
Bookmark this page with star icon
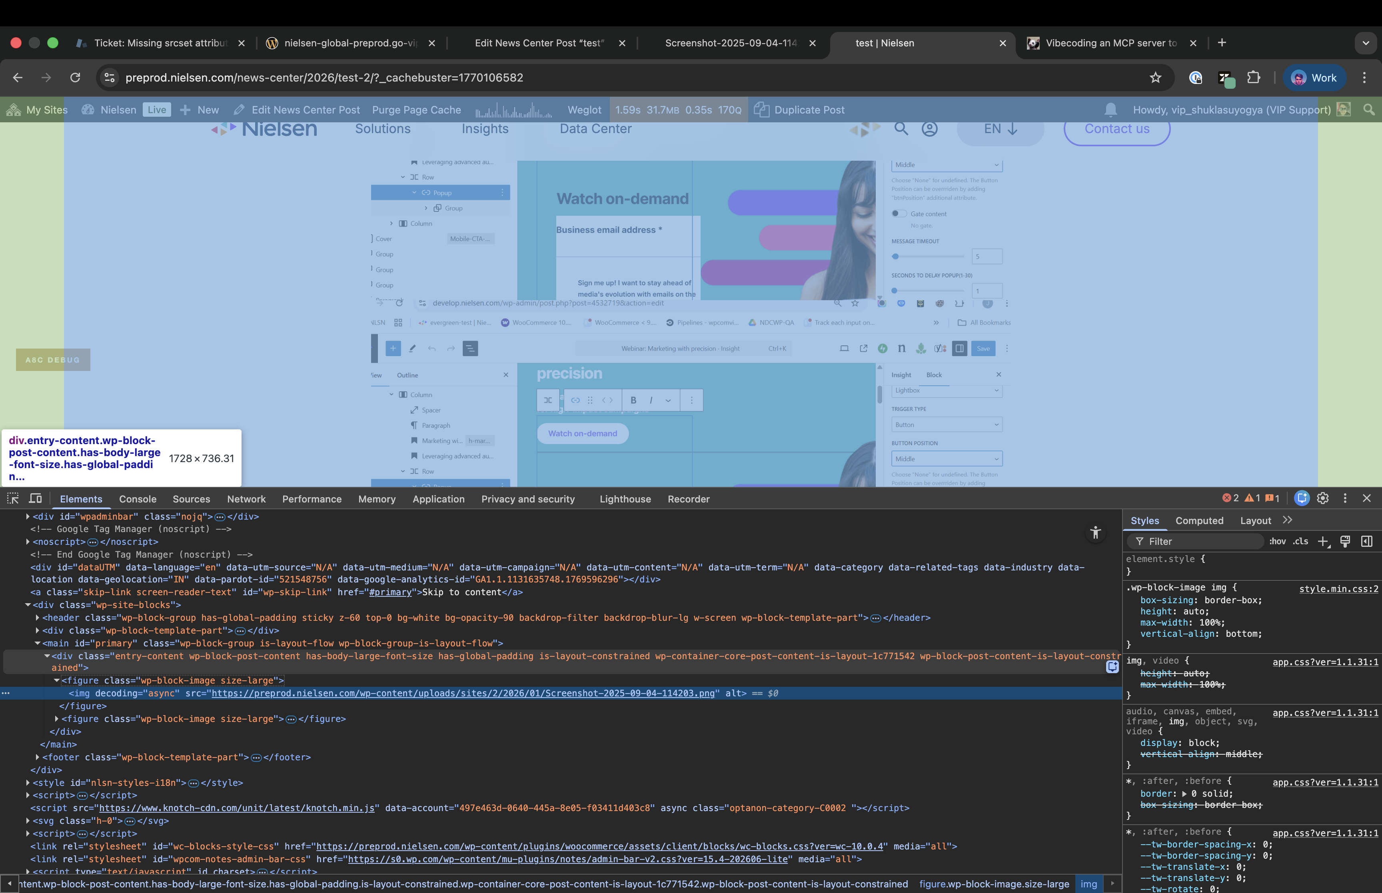coord(1155,78)
